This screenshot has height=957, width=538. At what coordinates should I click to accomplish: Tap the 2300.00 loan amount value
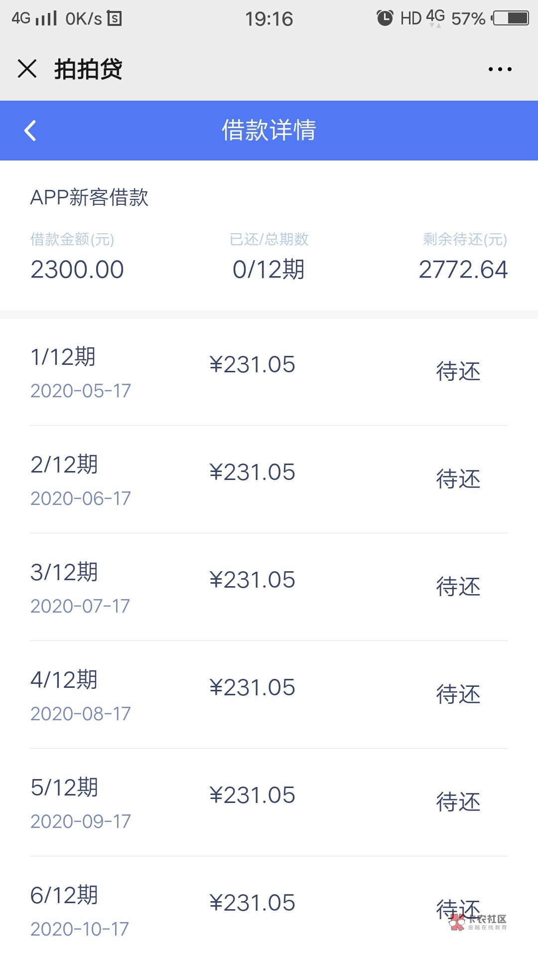[77, 270]
